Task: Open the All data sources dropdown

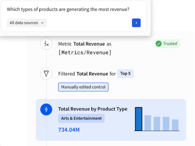Action: pyautogui.click(x=27, y=23)
